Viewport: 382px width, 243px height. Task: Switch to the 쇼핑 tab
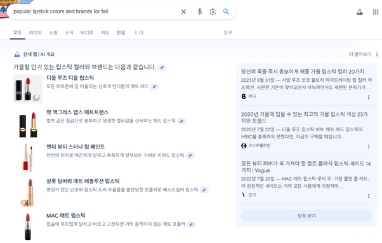pyautogui.click(x=53, y=32)
